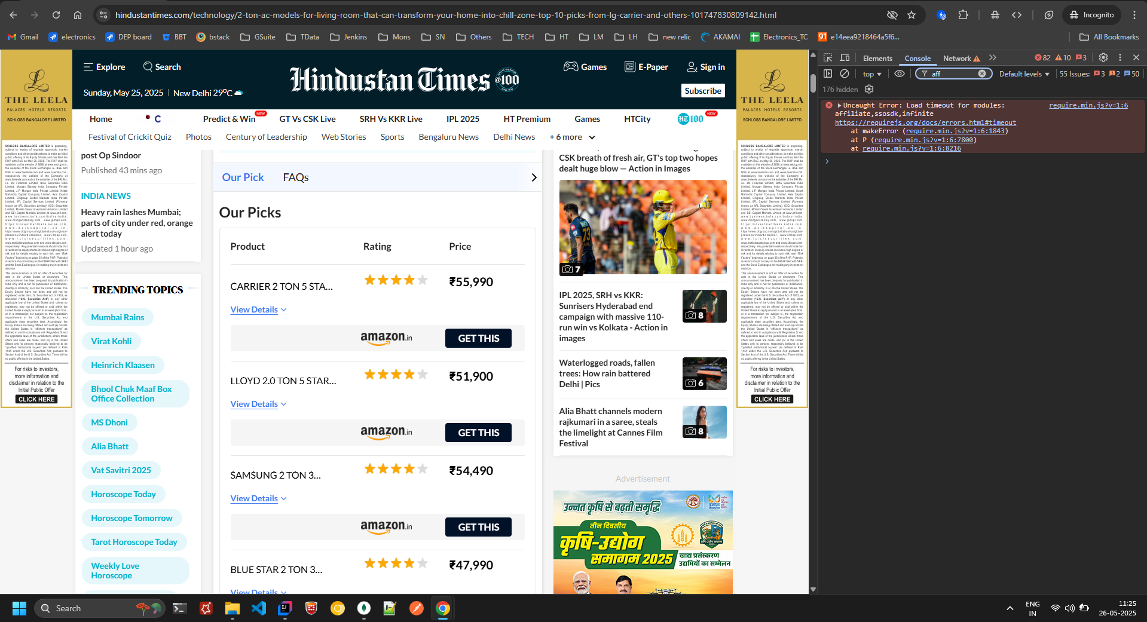
Task: Toggle the device toolbar icon in DevTools
Action: pyautogui.click(x=845, y=58)
